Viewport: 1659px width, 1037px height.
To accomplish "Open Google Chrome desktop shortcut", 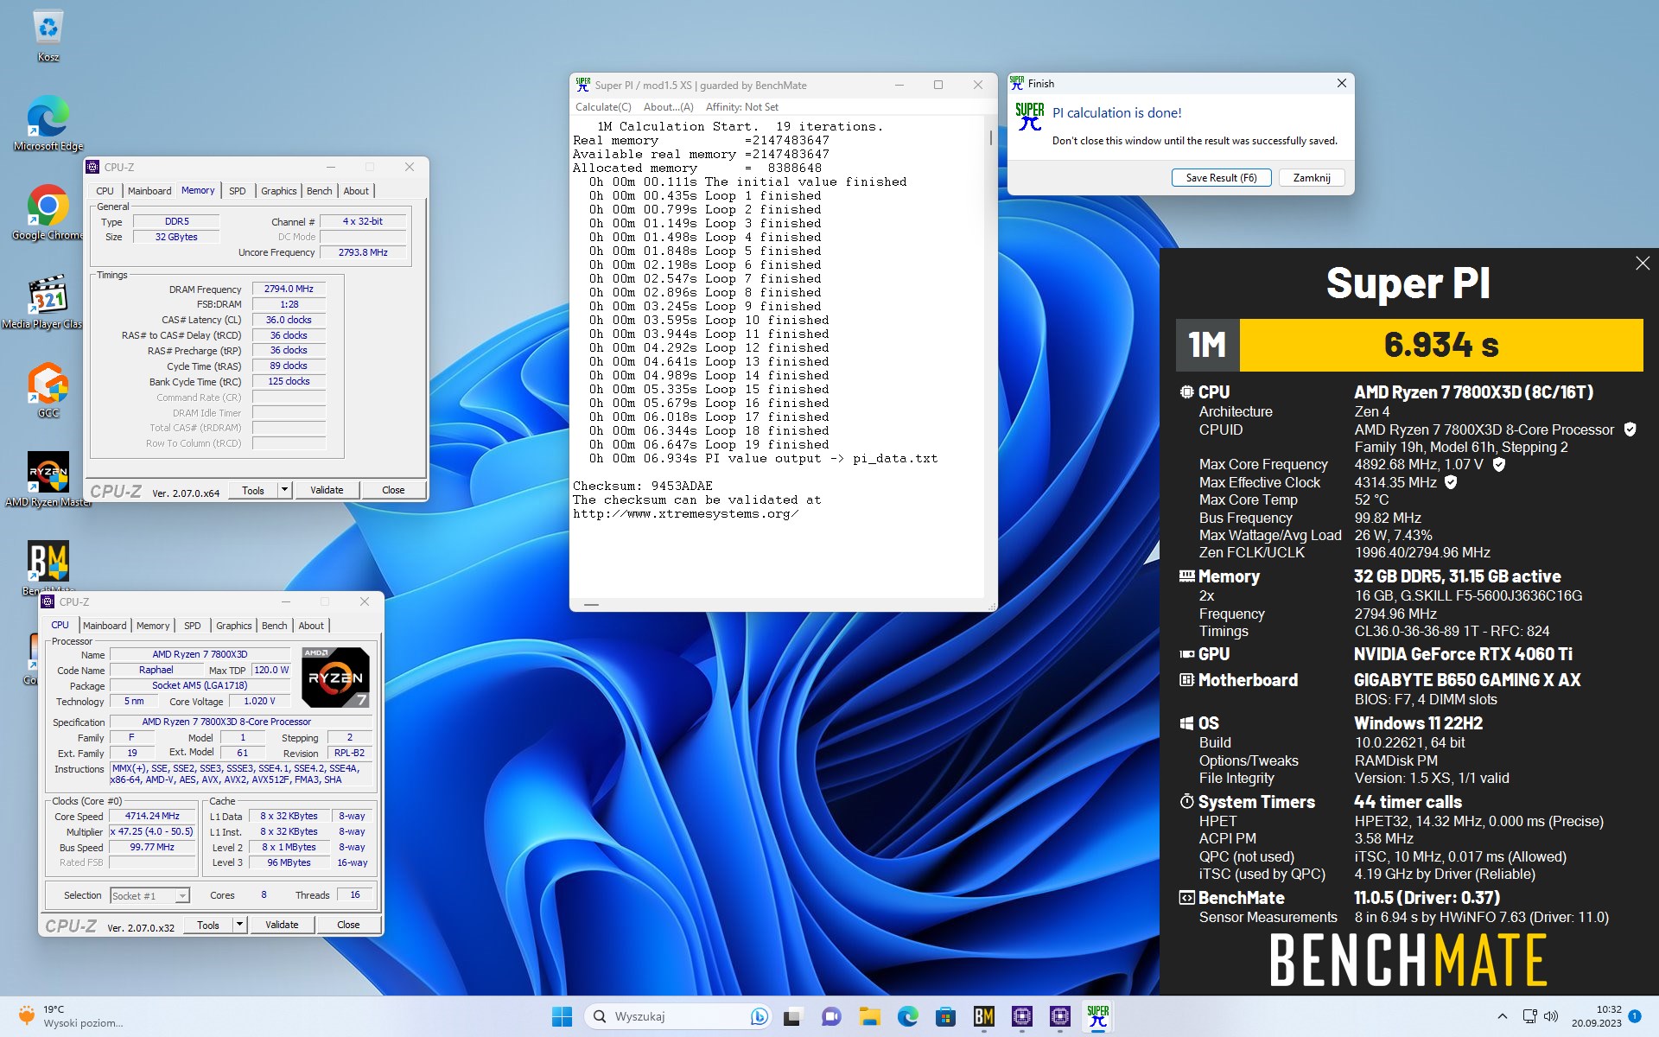I will (x=48, y=212).
